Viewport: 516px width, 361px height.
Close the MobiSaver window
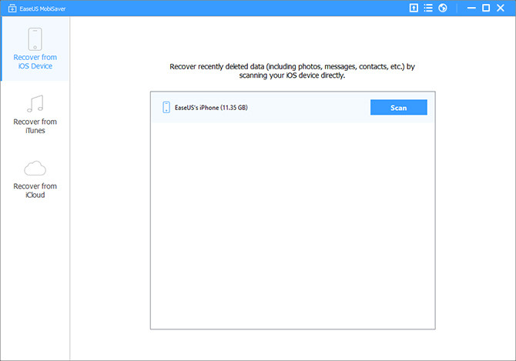503,8
